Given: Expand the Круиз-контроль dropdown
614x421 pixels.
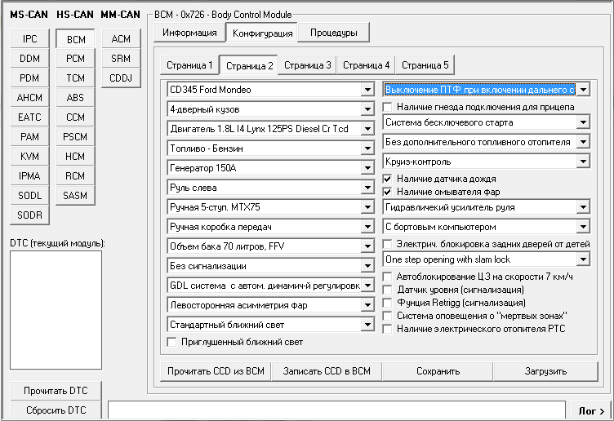Looking at the screenshot, I should (582, 162).
